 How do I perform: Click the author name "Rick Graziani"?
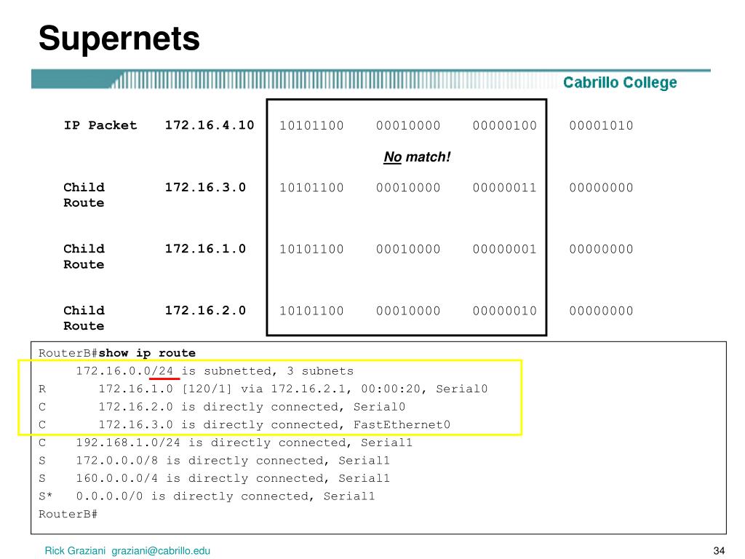click(x=75, y=551)
